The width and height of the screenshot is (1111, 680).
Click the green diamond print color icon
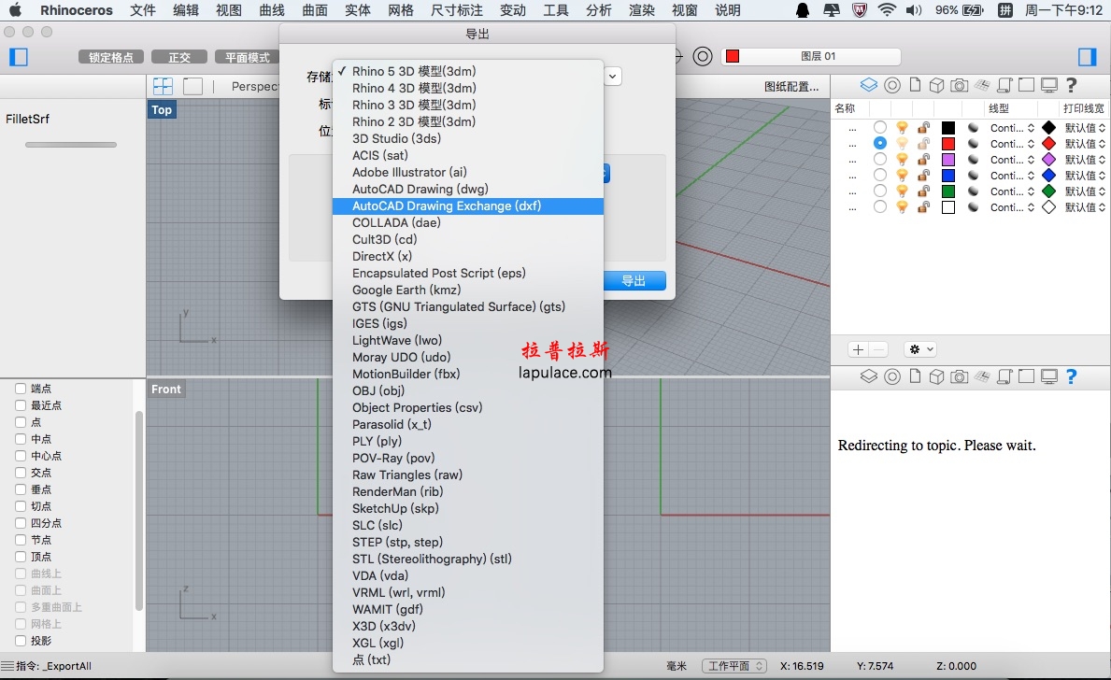(1049, 191)
